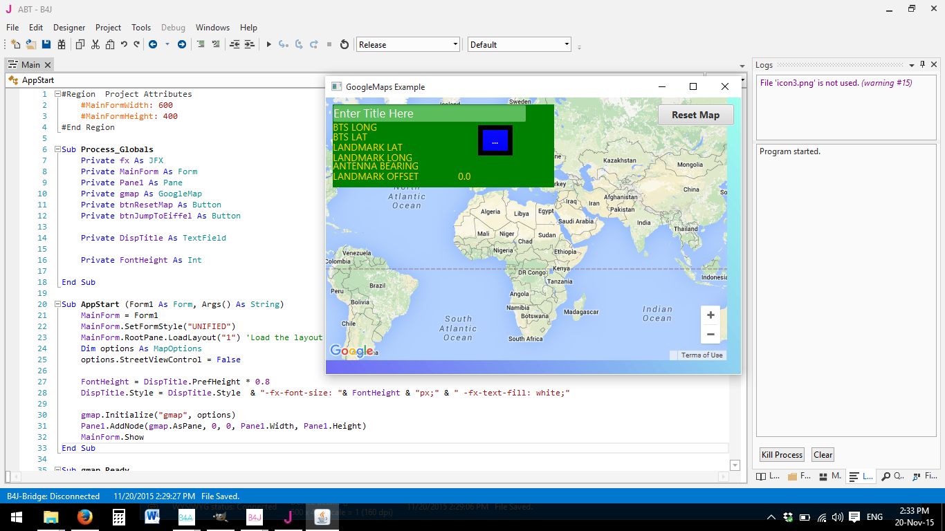Click the Undo arrow icon
Image resolution: width=945 pixels, height=531 pixels.
click(124, 44)
